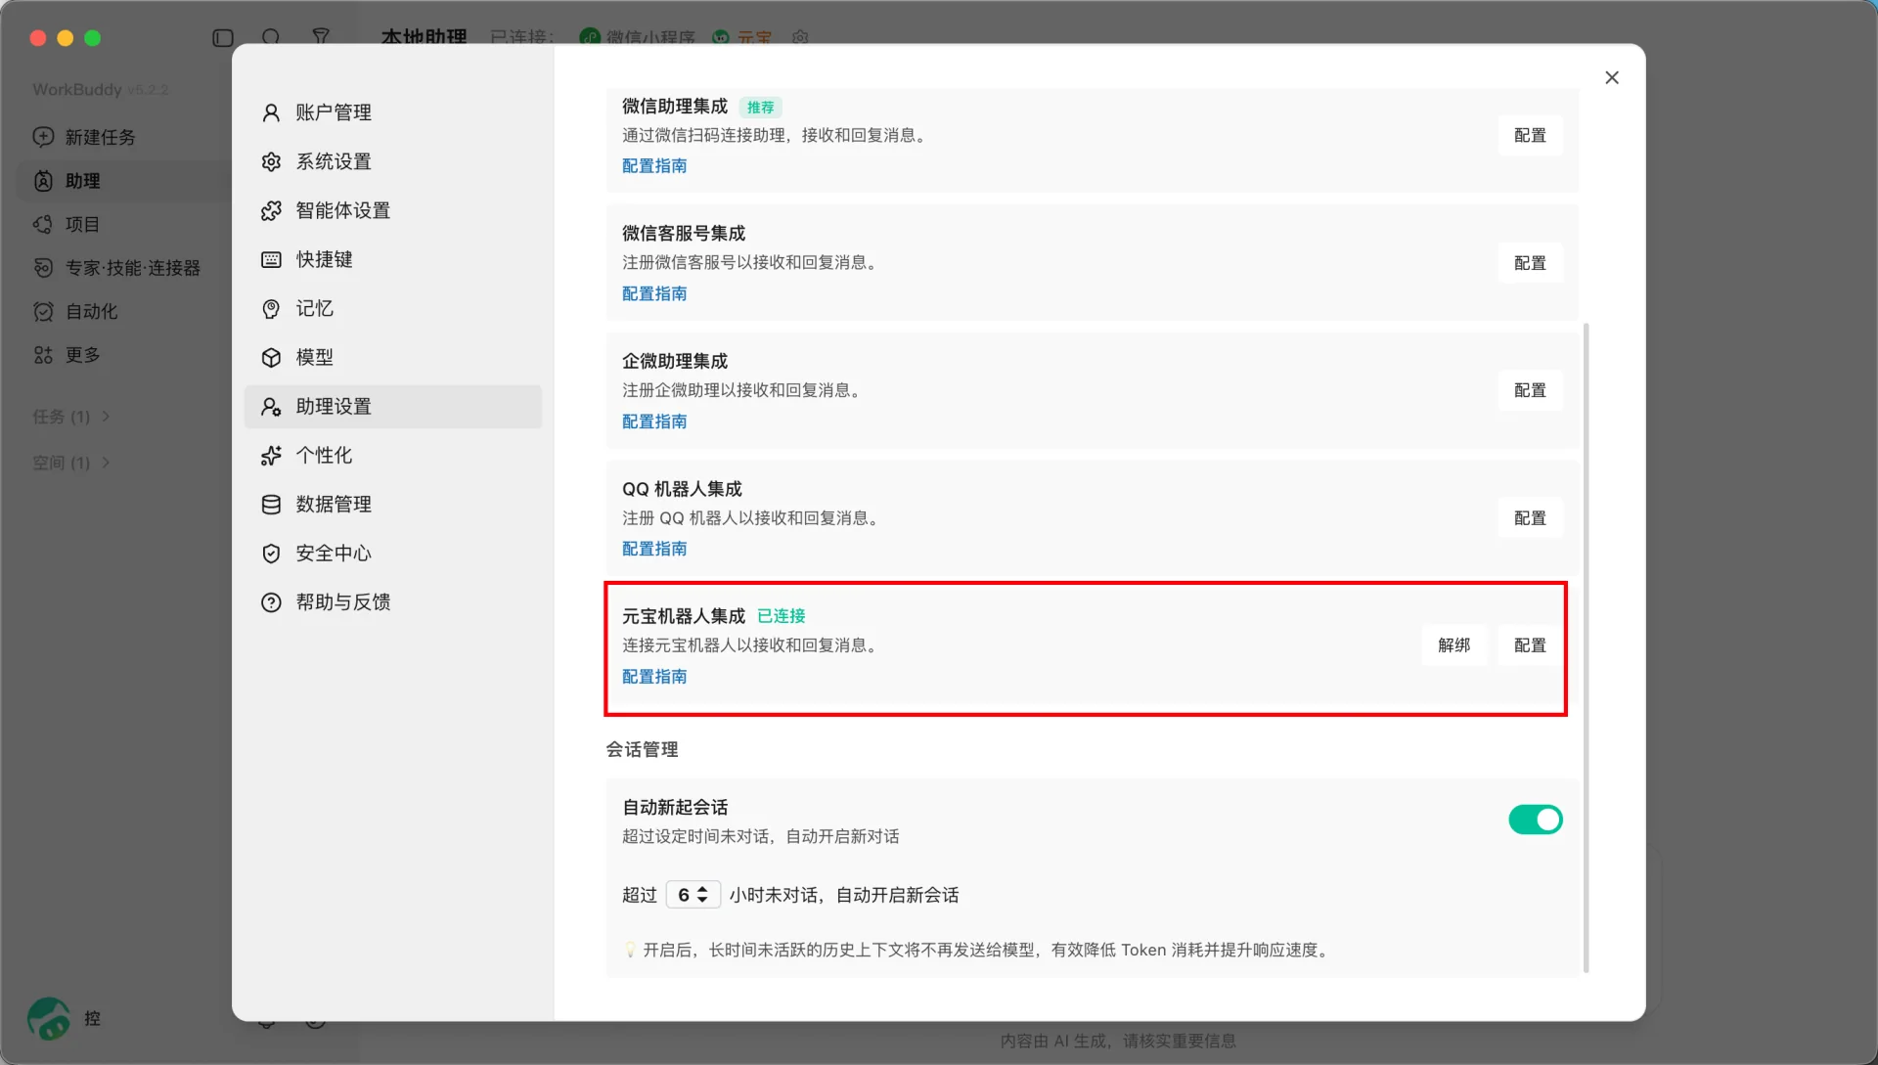The image size is (1878, 1065).
Task: Configure 企微助理集成
Action: click(1530, 390)
